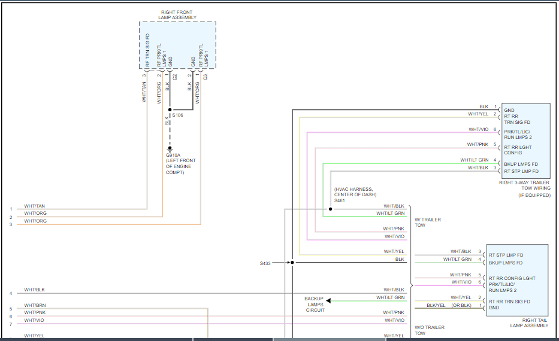The image size is (559, 341).
Task: Click the RT RR LGHT CONFIG pin label
Action: tap(518, 150)
